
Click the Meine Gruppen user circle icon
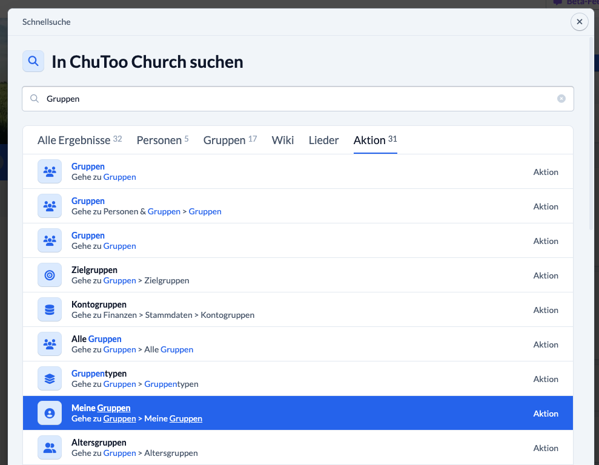[50, 413]
